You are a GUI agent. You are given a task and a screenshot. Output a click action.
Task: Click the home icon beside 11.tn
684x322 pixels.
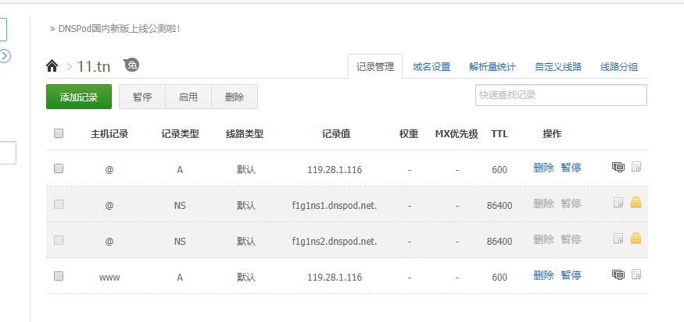[52, 66]
